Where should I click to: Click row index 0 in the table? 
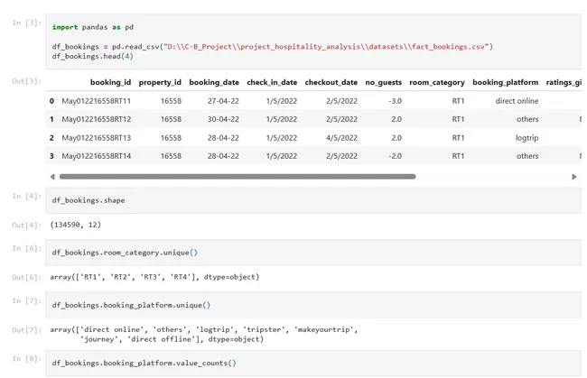[51, 101]
